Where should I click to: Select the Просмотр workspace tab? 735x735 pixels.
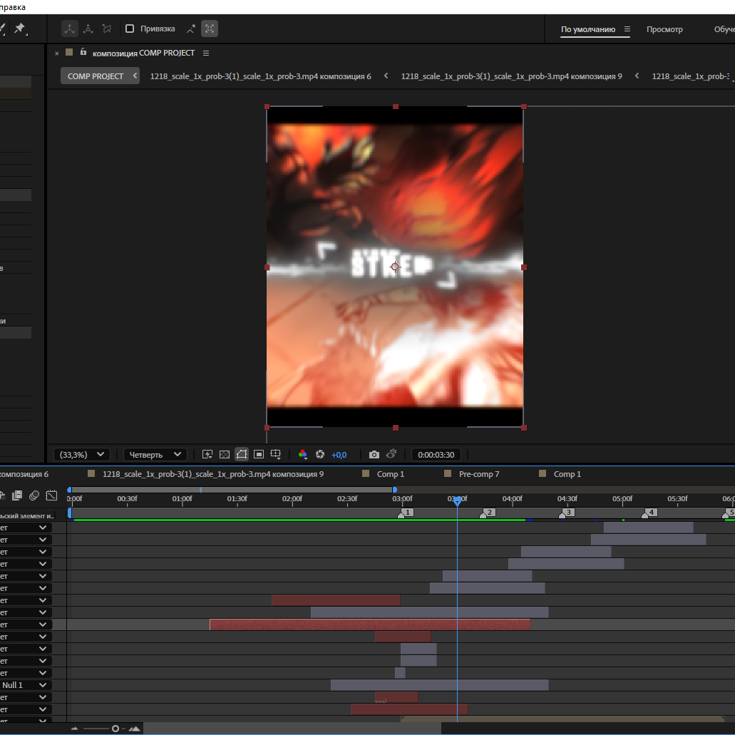(664, 29)
